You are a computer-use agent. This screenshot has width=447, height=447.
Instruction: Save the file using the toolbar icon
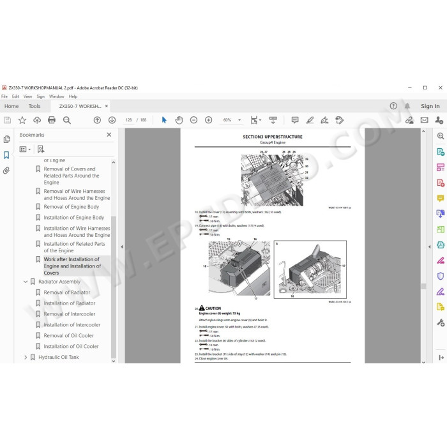8,120
